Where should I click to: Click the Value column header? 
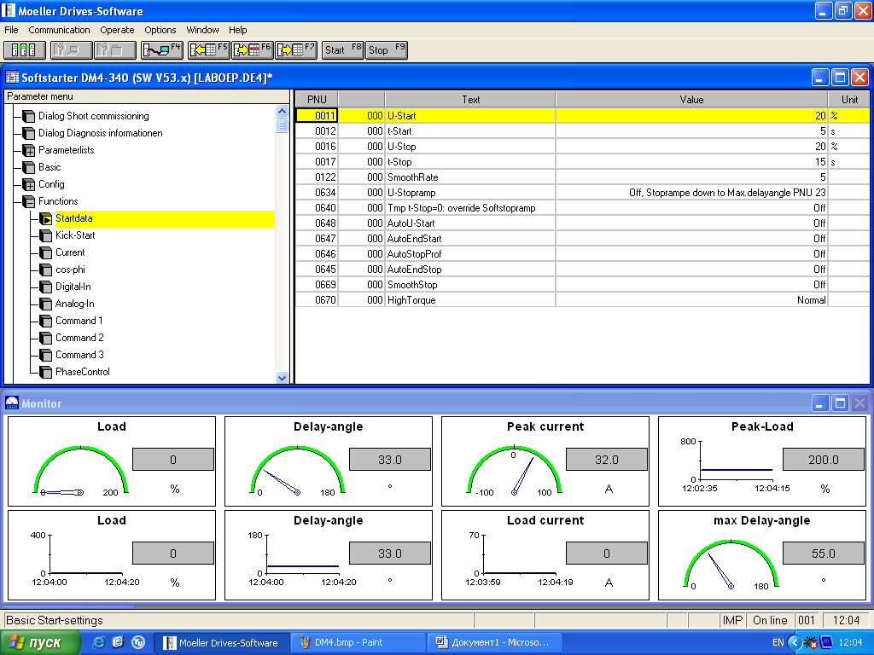[x=691, y=100]
